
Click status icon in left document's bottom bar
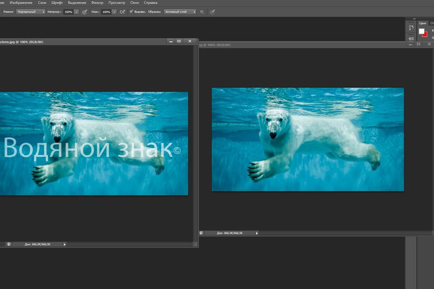coord(9,244)
